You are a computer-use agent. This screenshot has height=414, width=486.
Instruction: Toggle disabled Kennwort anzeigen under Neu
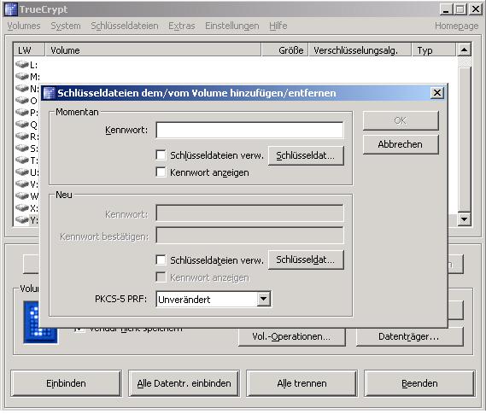161,277
